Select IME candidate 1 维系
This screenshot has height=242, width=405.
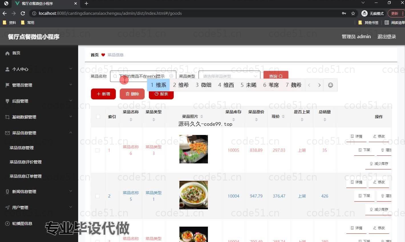click(159, 85)
